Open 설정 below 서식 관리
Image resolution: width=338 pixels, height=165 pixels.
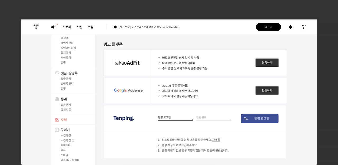pos(63,62)
